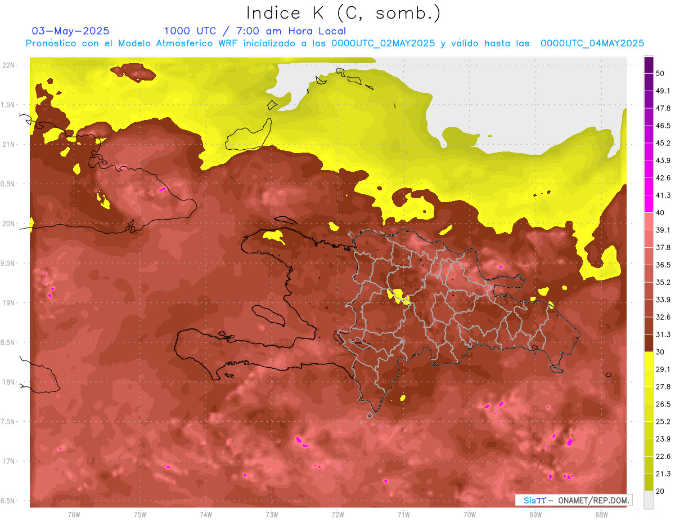Click the '47.8' color scale label

[x=663, y=108]
